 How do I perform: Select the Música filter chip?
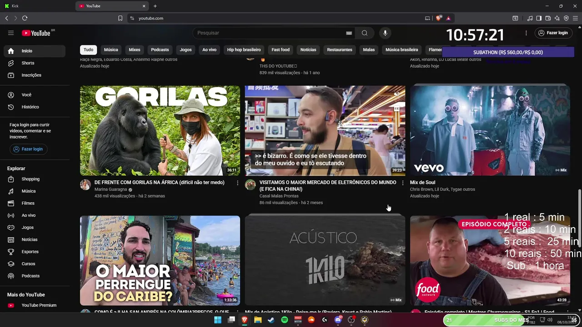pos(111,50)
